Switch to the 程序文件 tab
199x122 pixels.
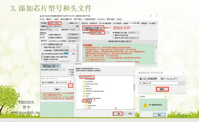click(85, 23)
